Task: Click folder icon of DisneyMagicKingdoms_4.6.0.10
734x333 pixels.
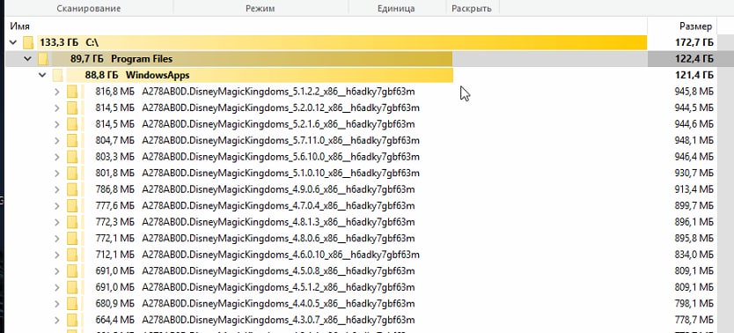Action: tap(72, 255)
